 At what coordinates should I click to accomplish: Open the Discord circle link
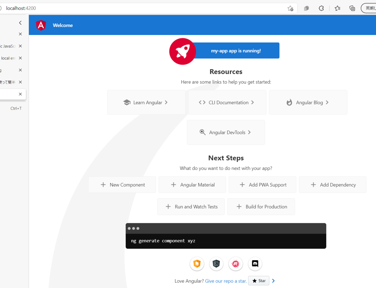tap(255, 264)
